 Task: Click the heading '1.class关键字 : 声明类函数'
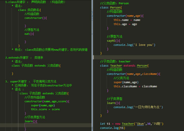point(26,2)
